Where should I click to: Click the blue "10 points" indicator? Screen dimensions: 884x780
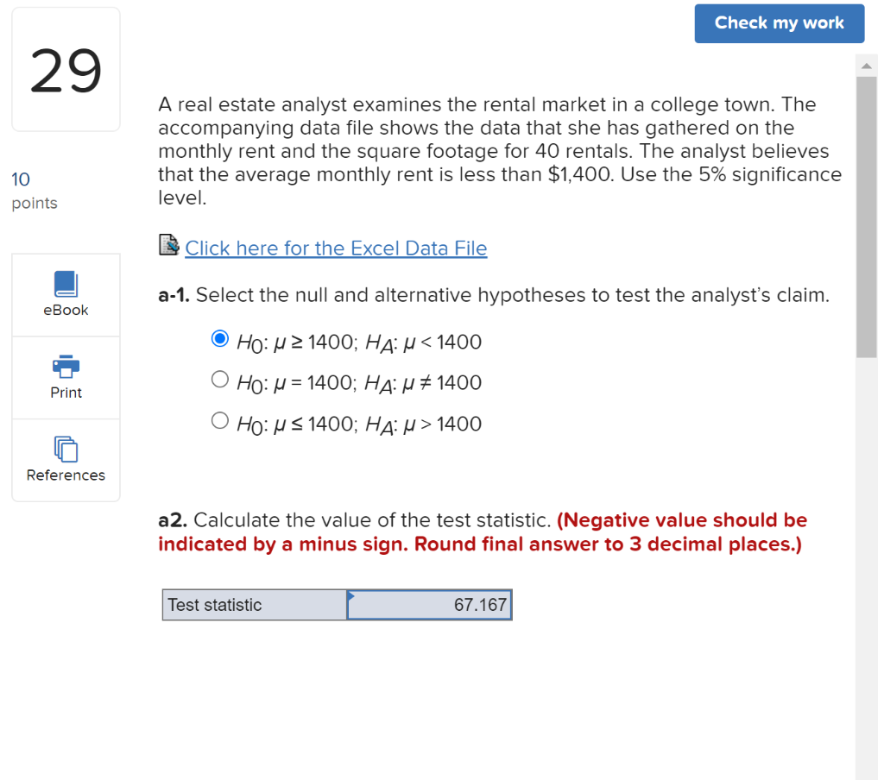(21, 179)
